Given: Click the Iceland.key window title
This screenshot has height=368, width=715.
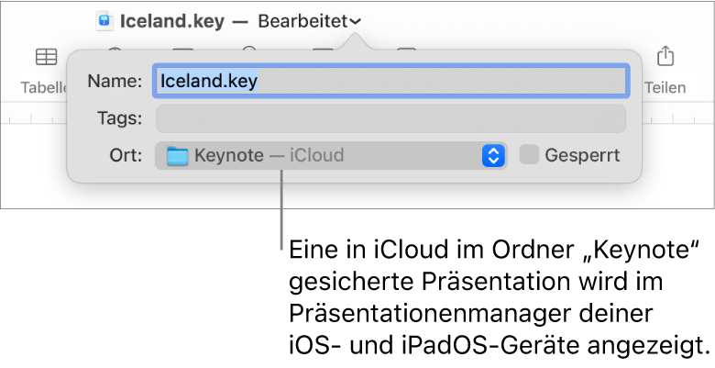Looking at the screenshot, I should point(172,20).
